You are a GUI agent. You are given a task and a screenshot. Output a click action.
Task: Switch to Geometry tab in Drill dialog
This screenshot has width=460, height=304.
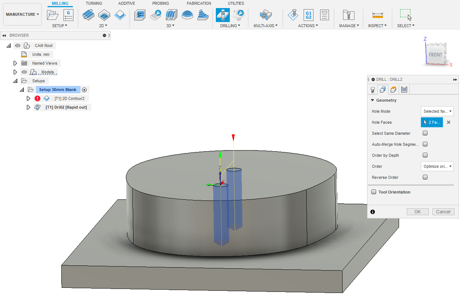tap(383, 89)
